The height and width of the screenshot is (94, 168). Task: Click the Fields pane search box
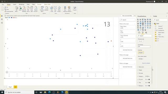pos(160,20)
